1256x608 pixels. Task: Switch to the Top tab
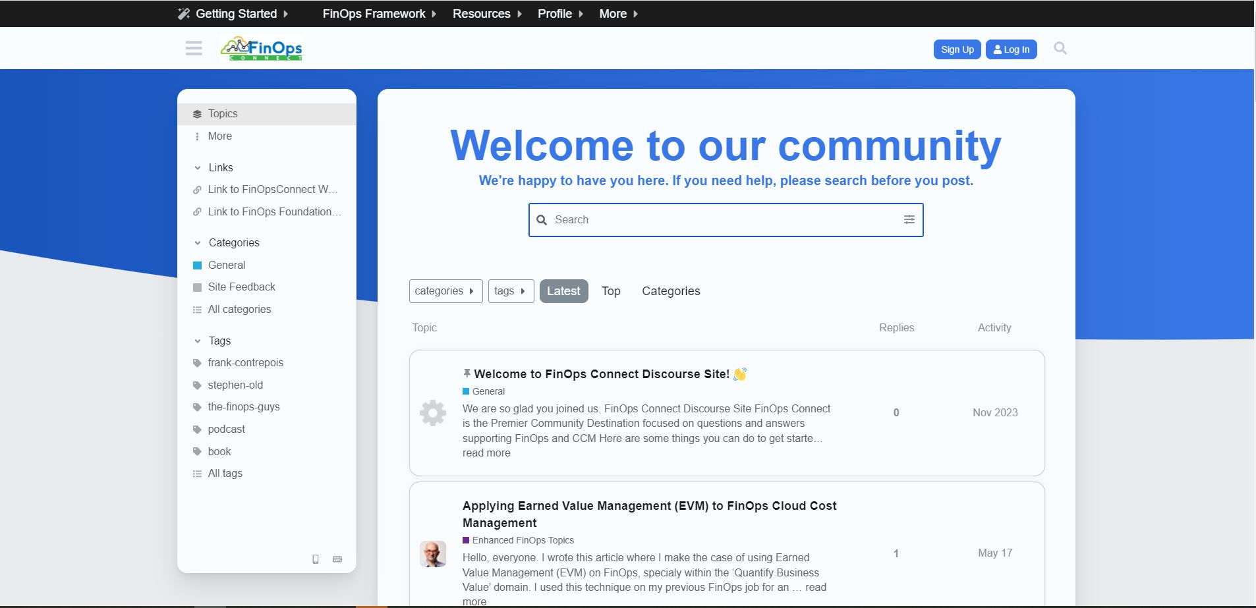coord(611,291)
